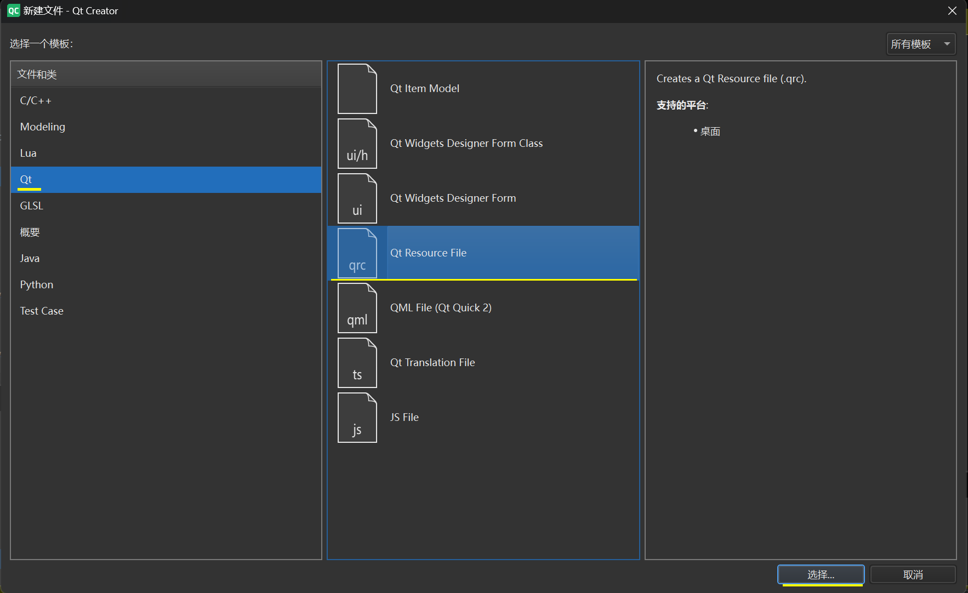
Task: Click the ui Widgets Designer Form icon
Action: pyautogui.click(x=357, y=198)
